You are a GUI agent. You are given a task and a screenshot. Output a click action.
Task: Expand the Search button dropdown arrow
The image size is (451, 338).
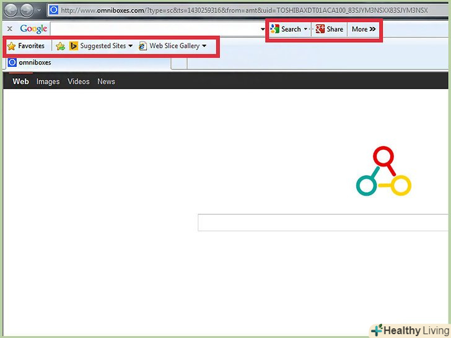pyautogui.click(x=305, y=29)
